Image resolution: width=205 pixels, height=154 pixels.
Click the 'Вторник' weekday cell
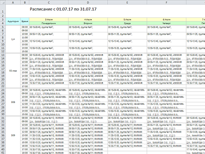click(88, 23)
